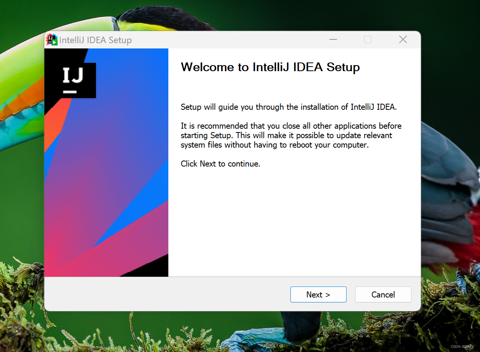Click the IntelliJ IDEA icon in title bar
The image size is (480, 352).
tap(52, 39)
